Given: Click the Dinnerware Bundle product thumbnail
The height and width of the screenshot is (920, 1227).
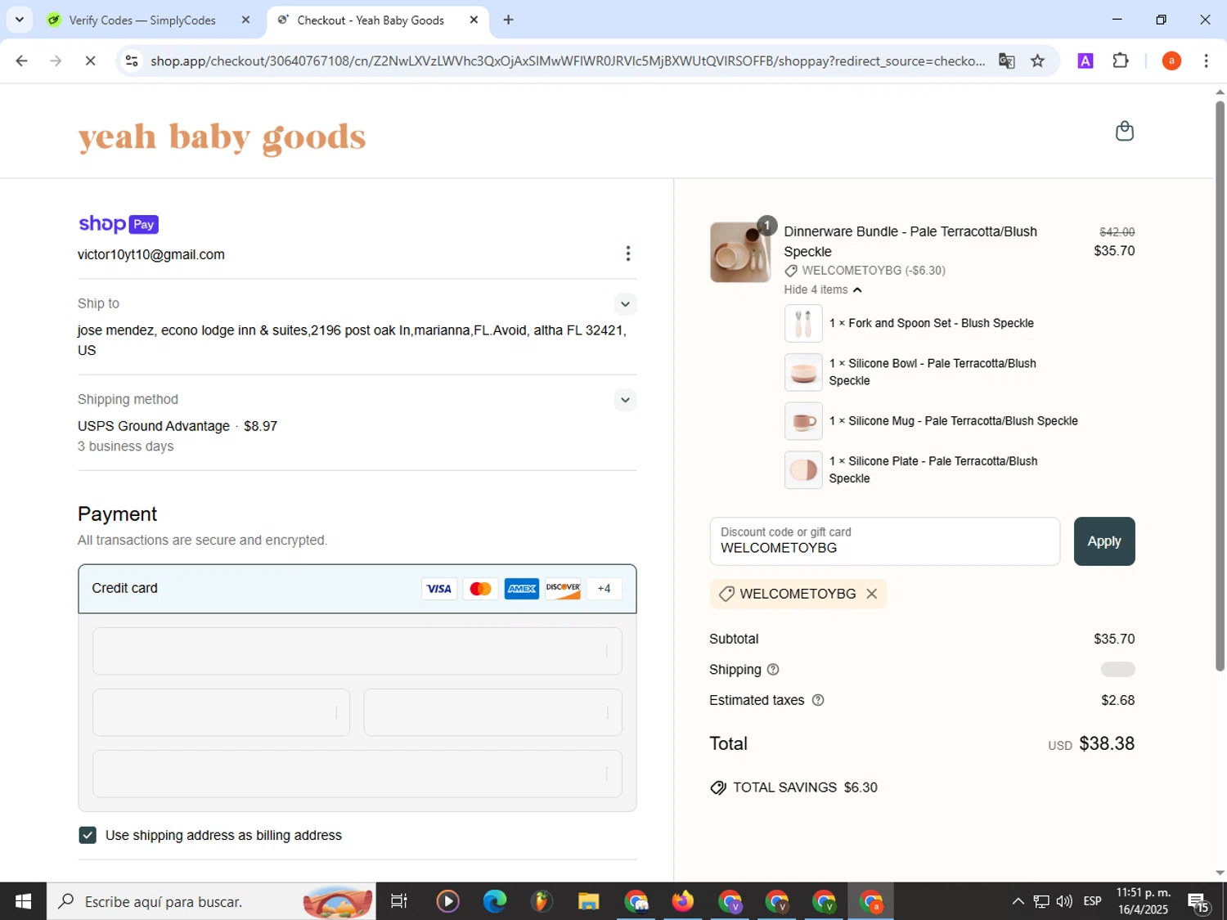Looking at the screenshot, I should (x=739, y=253).
